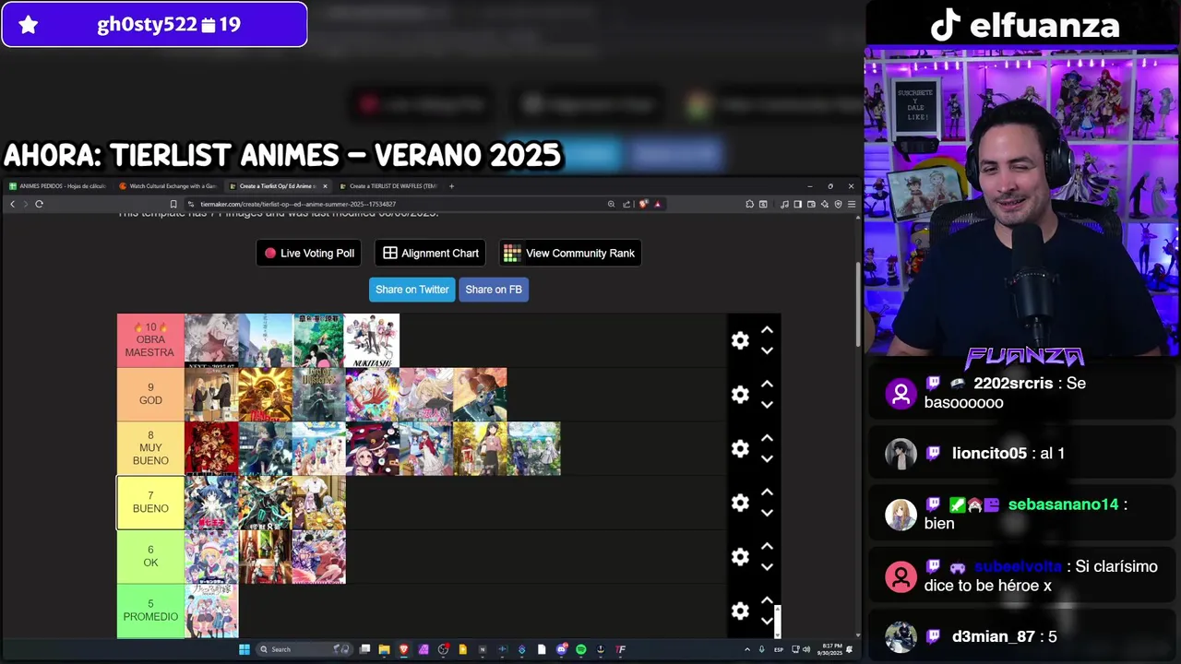This screenshot has width=1181, height=664.
Task: Open settings gear for 9 GOD row
Action: click(x=740, y=395)
